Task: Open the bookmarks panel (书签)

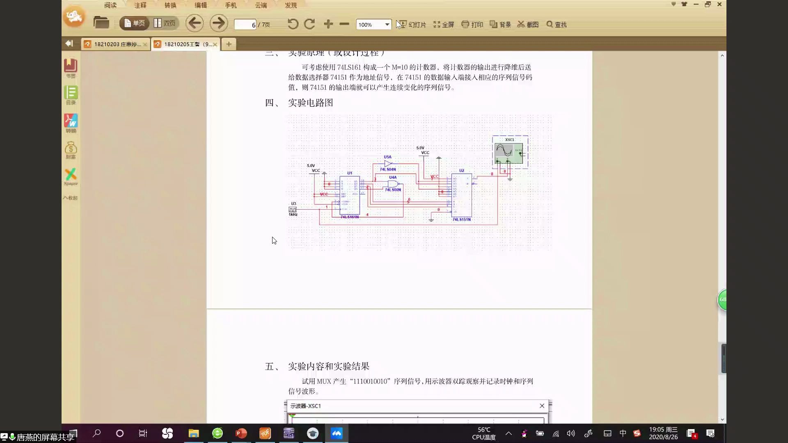Action: [71, 68]
